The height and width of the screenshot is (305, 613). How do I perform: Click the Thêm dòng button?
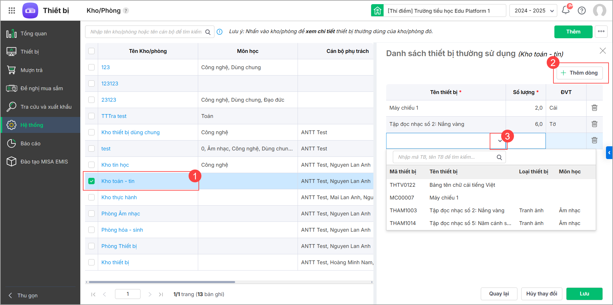coord(579,73)
